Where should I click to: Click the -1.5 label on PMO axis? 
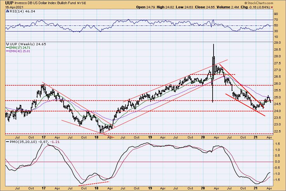pos(277,180)
